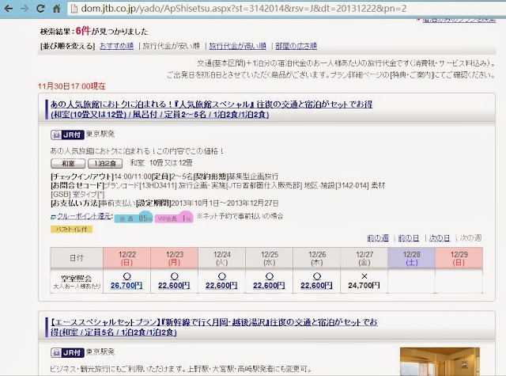Click 次の週 calendar text
This screenshot has width=506, height=376.
470,238
